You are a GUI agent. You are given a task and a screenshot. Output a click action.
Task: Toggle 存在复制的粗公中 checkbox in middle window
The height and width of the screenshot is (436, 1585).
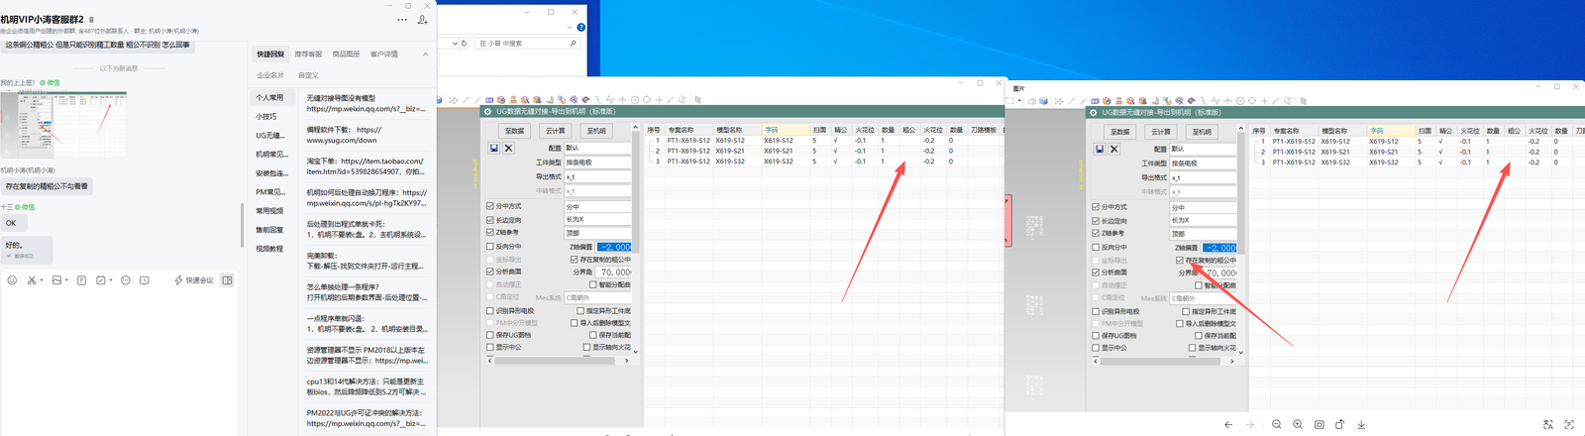574,260
